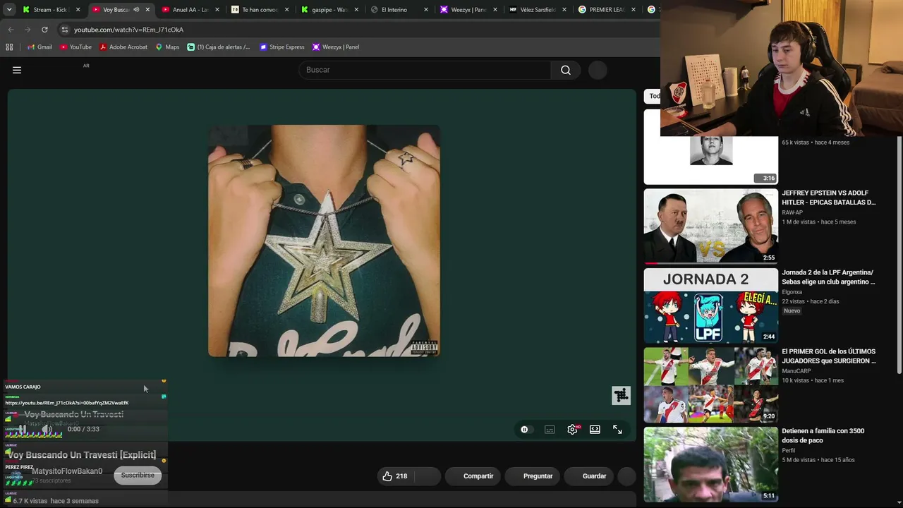Toggle subtitles with the captions icon
This screenshot has width=903, height=508.
pyautogui.click(x=550, y=430)
